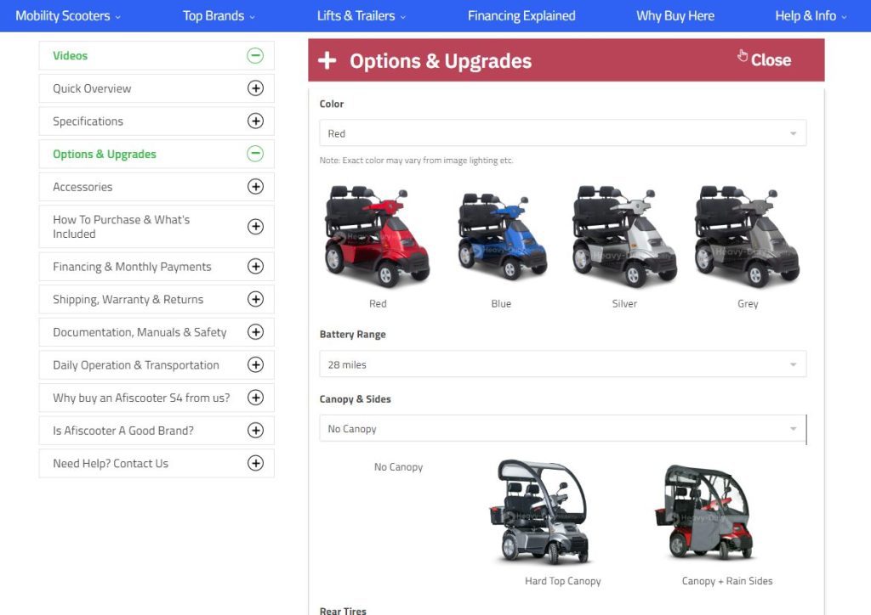
Task: Expand Documentation, Manuals & Safety plus icon
Action: coord(255,331)
